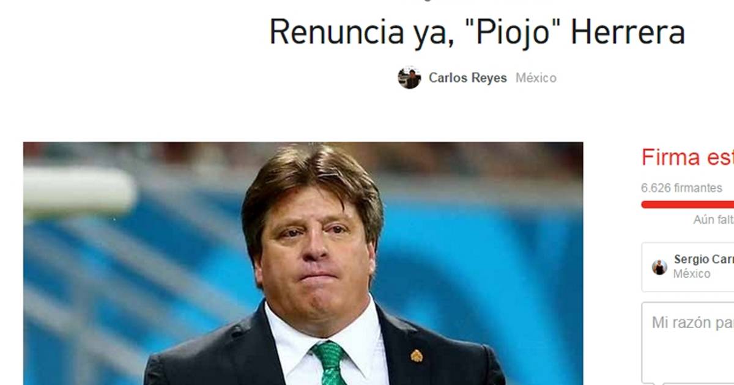Click the word "Herrera" in title
734x385 pixels.
click(628, 32)
